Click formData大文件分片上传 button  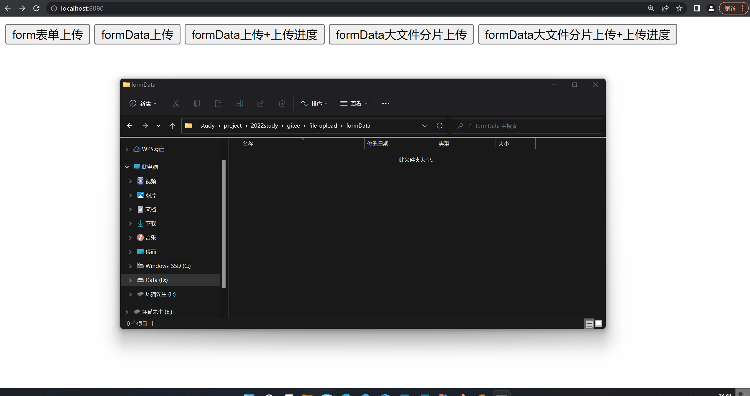tap(401, 34)
